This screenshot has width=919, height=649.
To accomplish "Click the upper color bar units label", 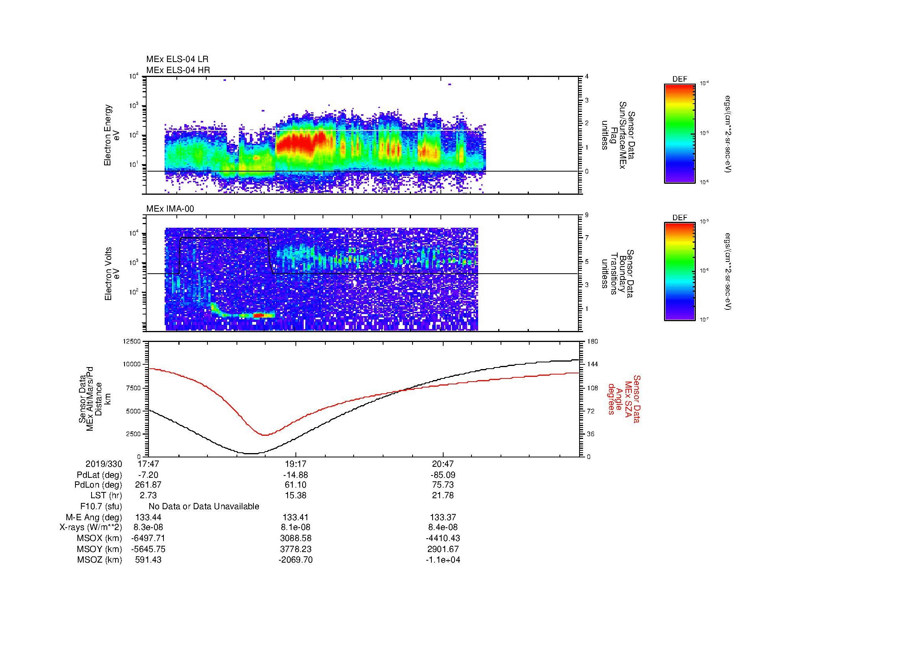I will (x=728, y=134).
